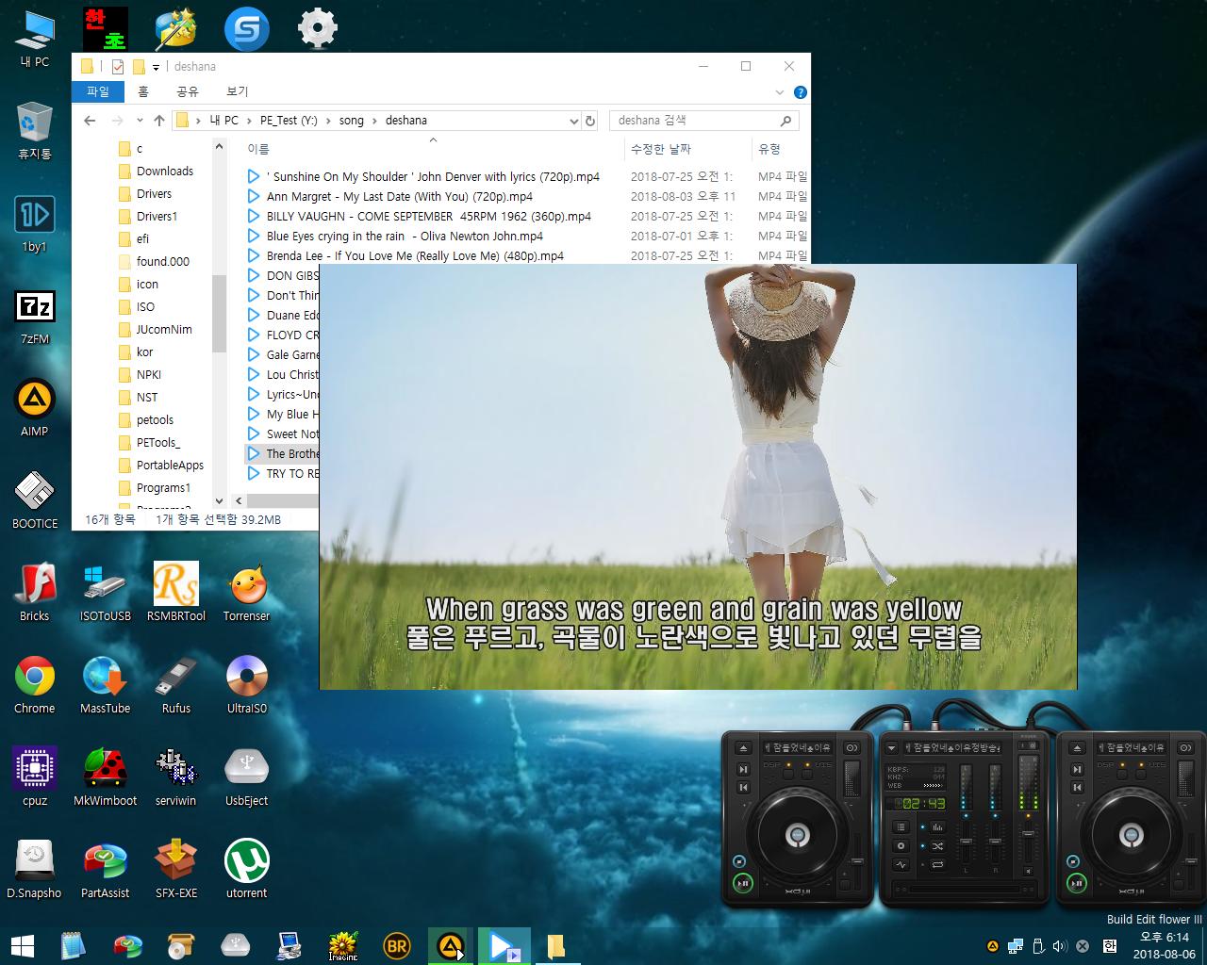1207x965 pixels.
Task: Switch to the 보기 ribbon tab
Action: (238, 91)
